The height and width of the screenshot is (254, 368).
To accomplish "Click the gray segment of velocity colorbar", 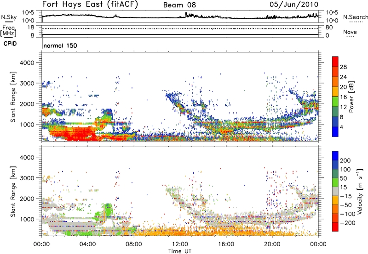I will pyautogui.click(x=335, y=191).
